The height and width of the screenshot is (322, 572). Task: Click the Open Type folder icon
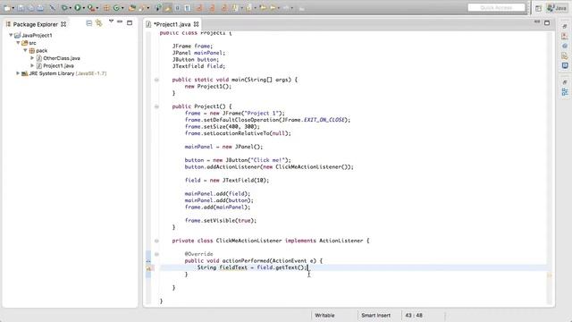131,8
